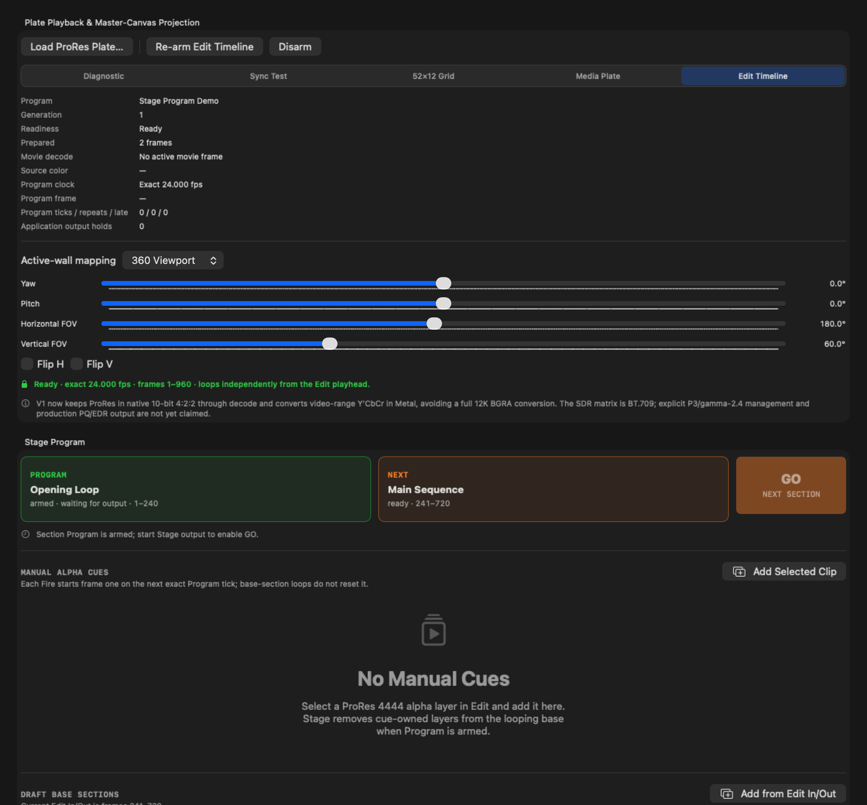The height and width of the screenshot is (805, 867).
Task: Re-arm the Edit Timeline
Action: (204, 46)
